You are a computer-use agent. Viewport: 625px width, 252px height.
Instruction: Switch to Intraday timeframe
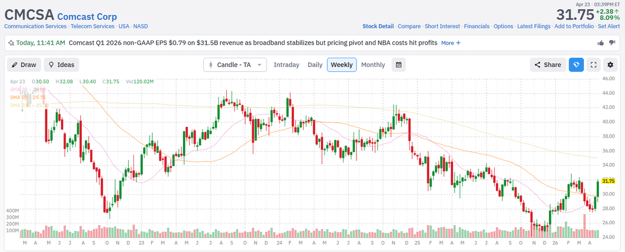286,65
